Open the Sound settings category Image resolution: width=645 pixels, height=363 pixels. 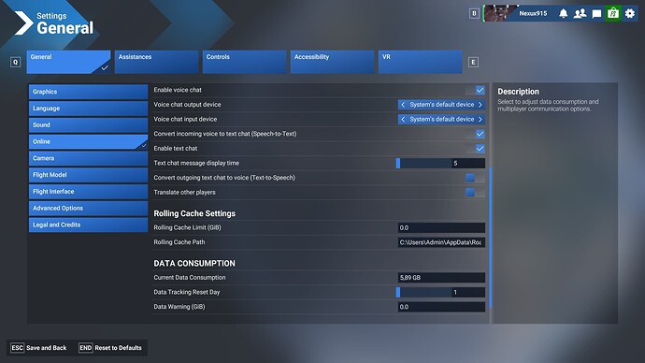(x=88, y=125)
